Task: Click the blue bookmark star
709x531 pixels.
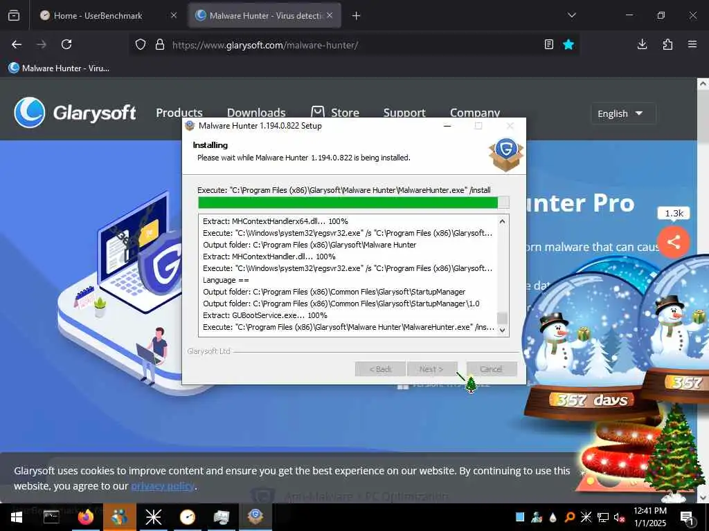Action: pos(568,44)
